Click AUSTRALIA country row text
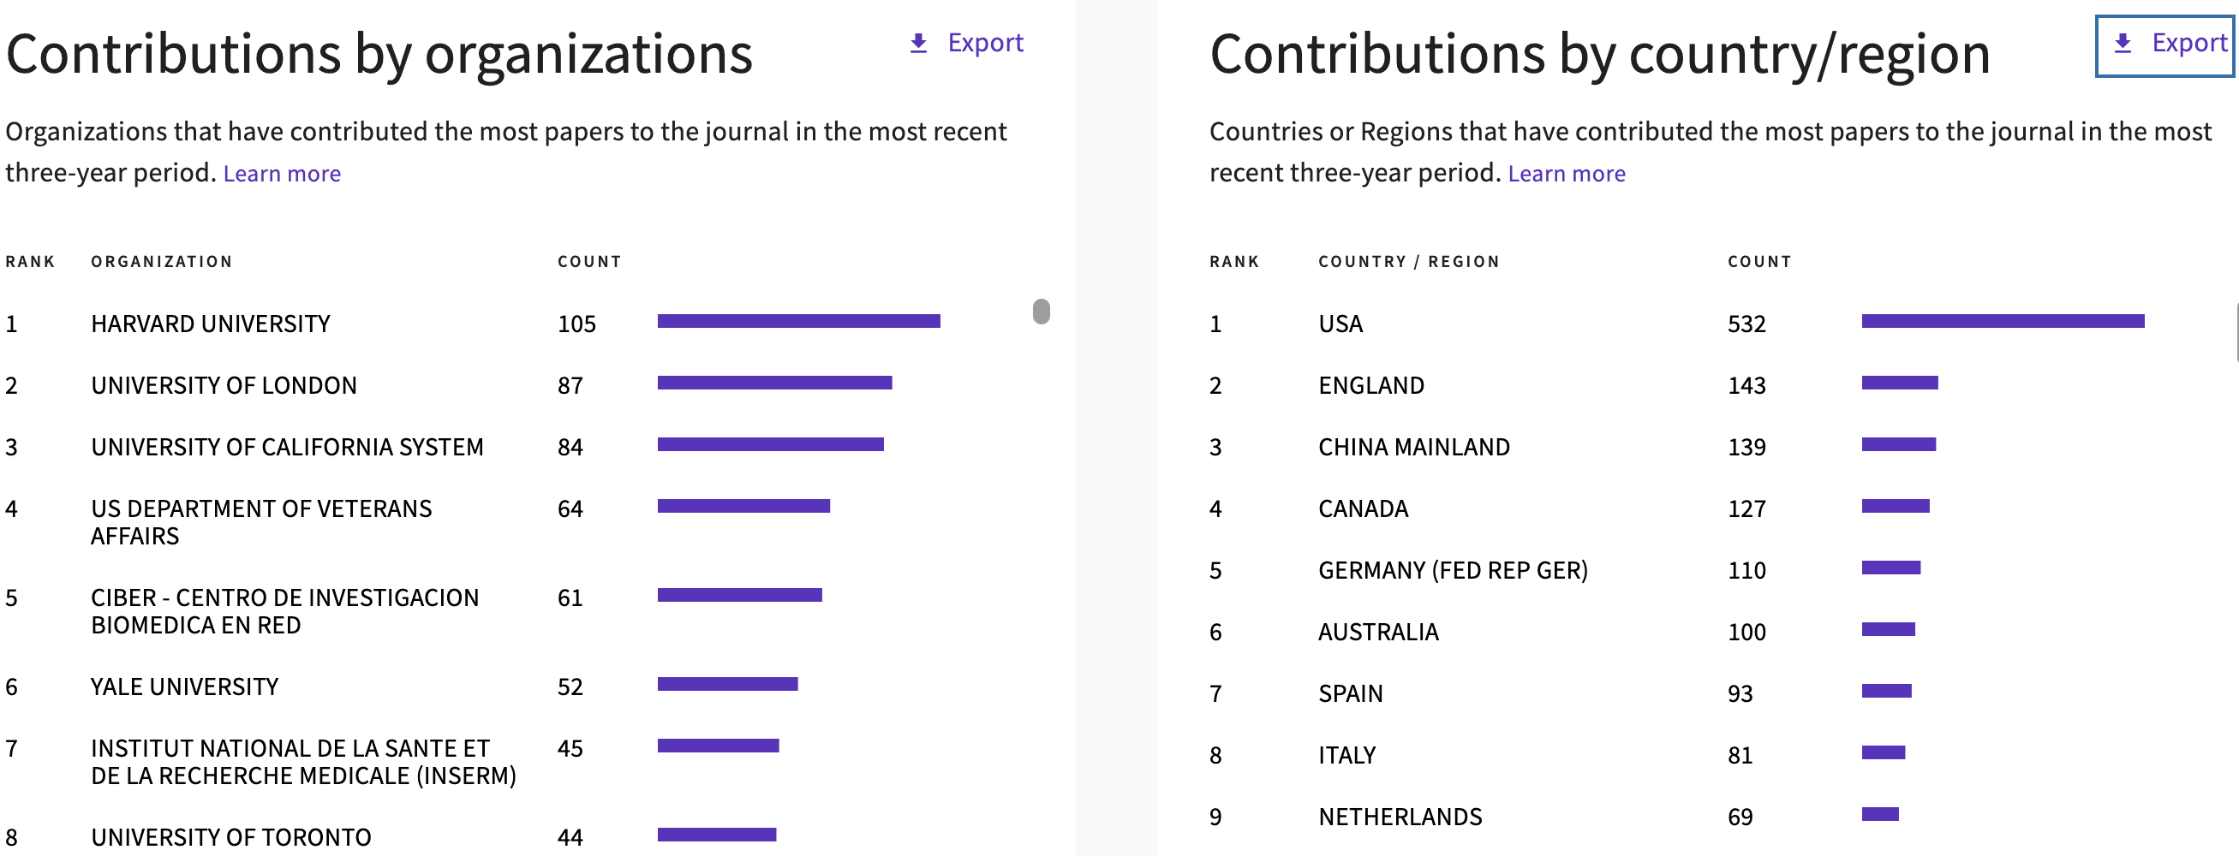This screenshot has width=2239, height=856. tap(1378, 633)
